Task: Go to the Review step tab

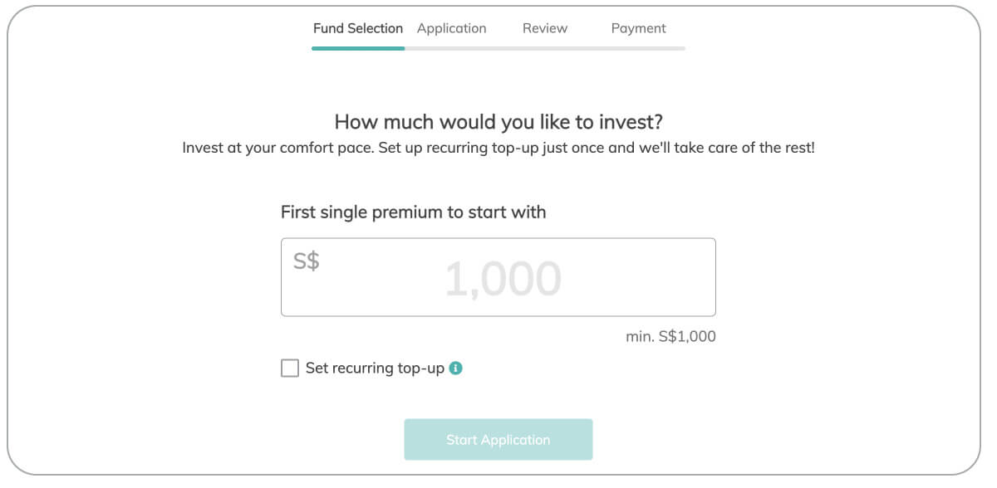Action: pyautogui.click(x=545, y=28)
